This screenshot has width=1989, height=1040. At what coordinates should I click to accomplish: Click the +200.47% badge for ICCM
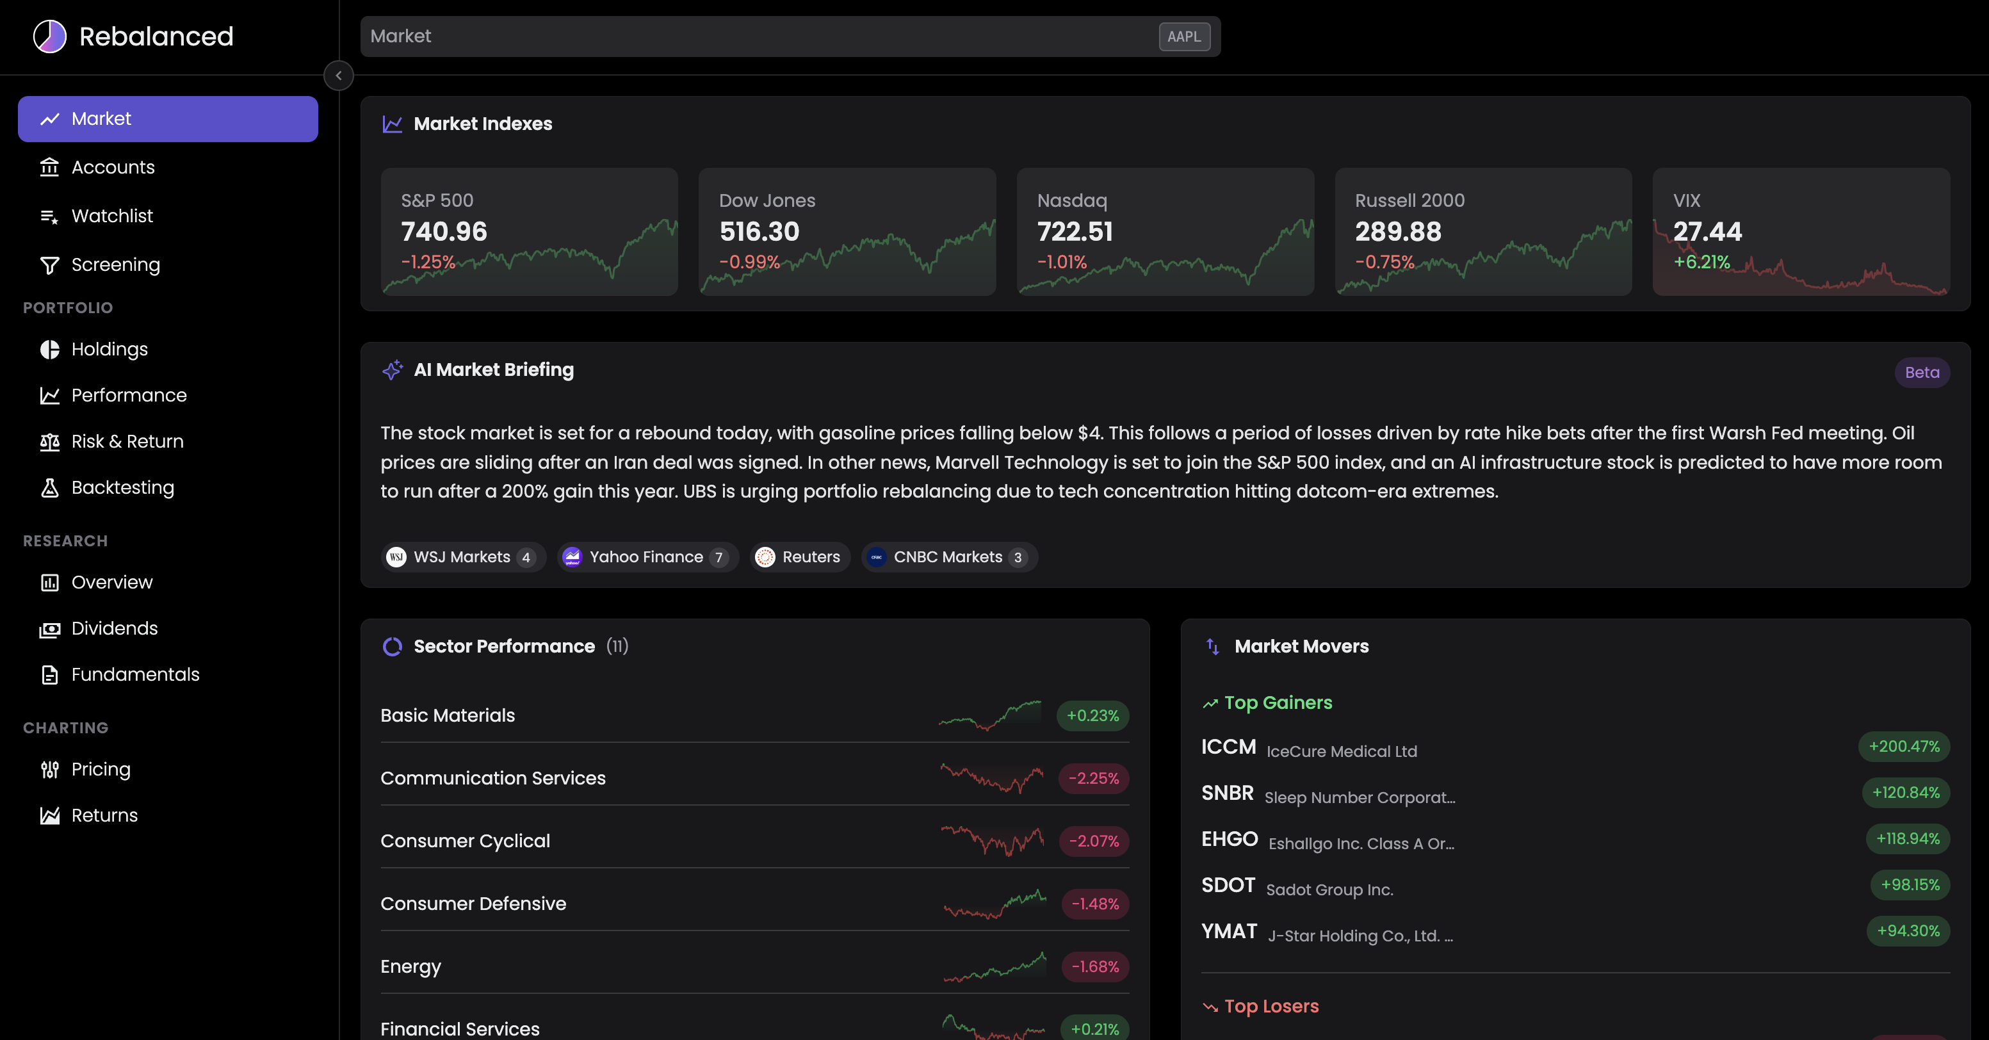click(x=1903, y=747)
